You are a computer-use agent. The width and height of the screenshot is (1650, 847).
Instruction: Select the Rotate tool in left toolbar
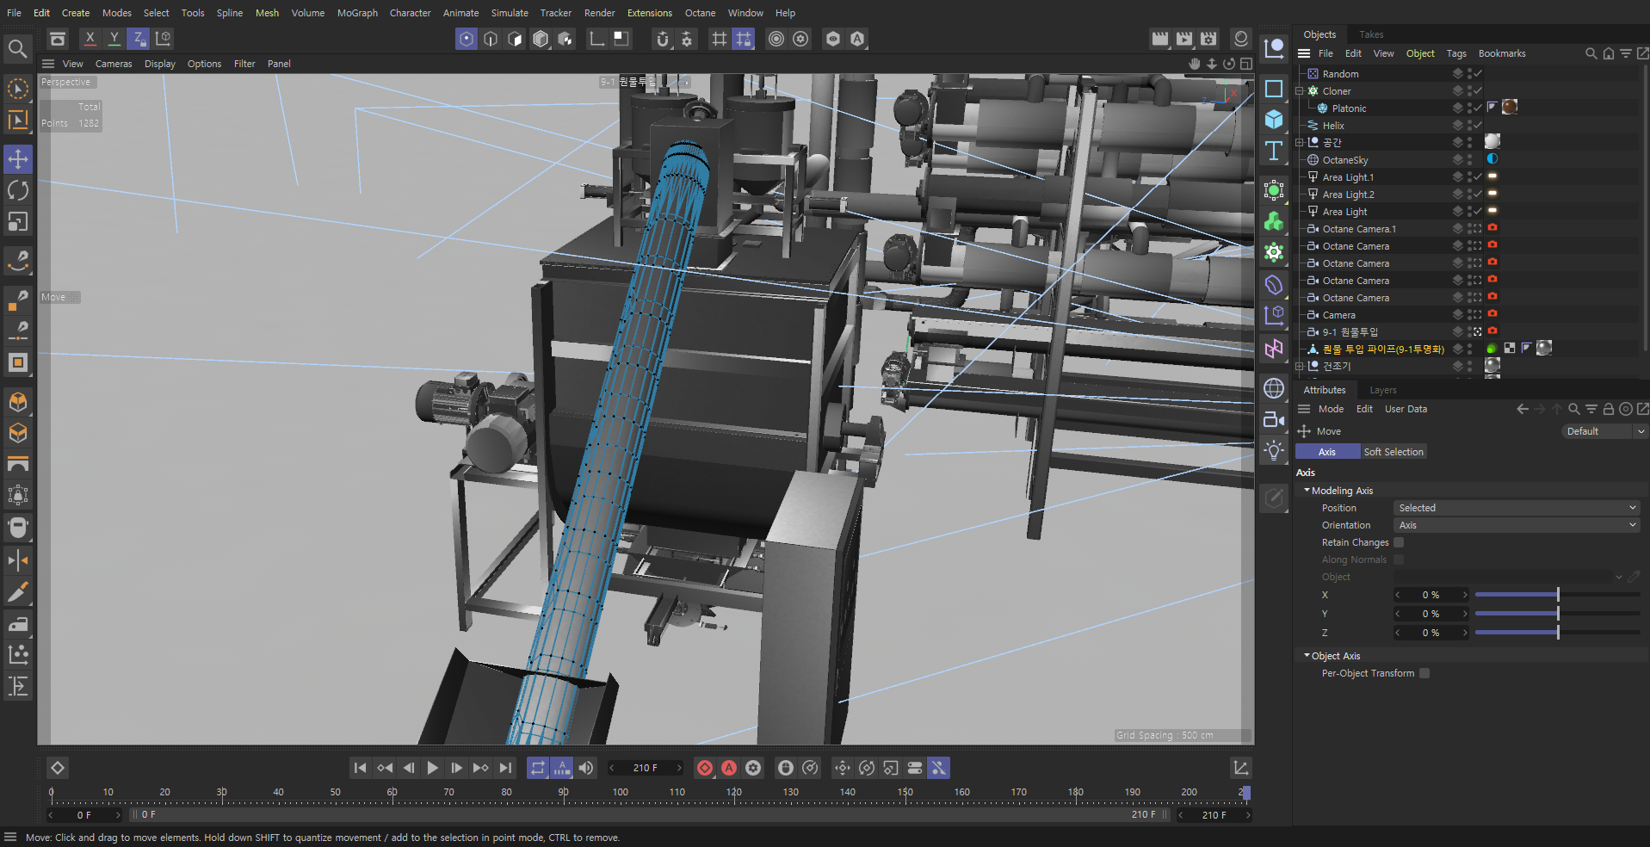point(18,190)
